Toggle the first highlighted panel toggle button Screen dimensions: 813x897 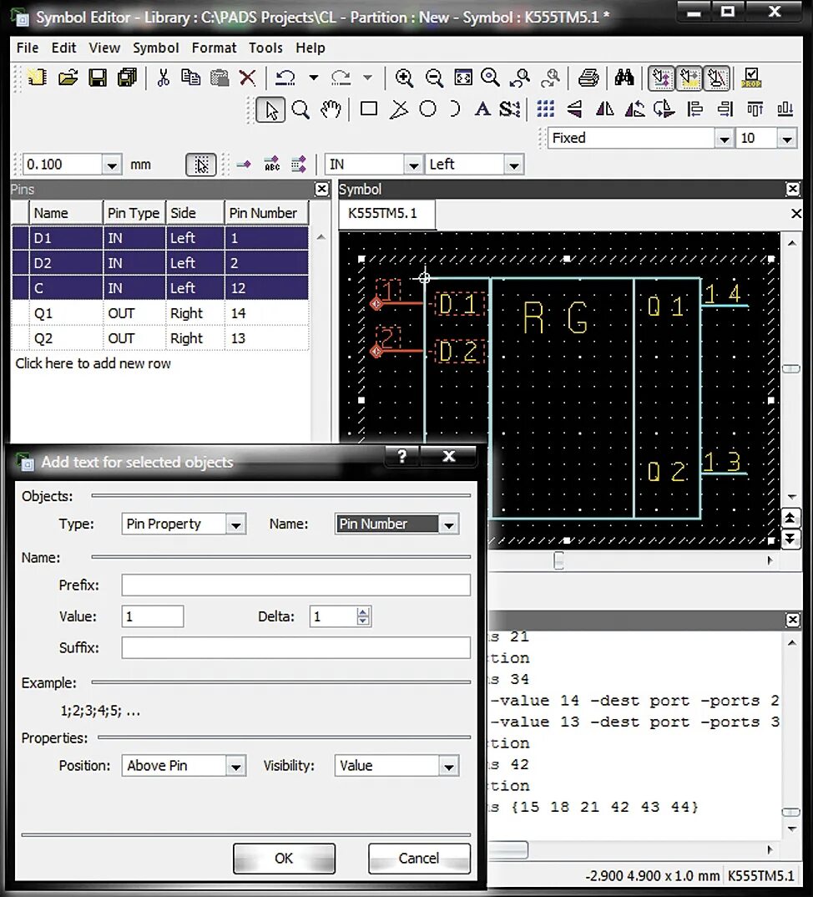[661, 78]
